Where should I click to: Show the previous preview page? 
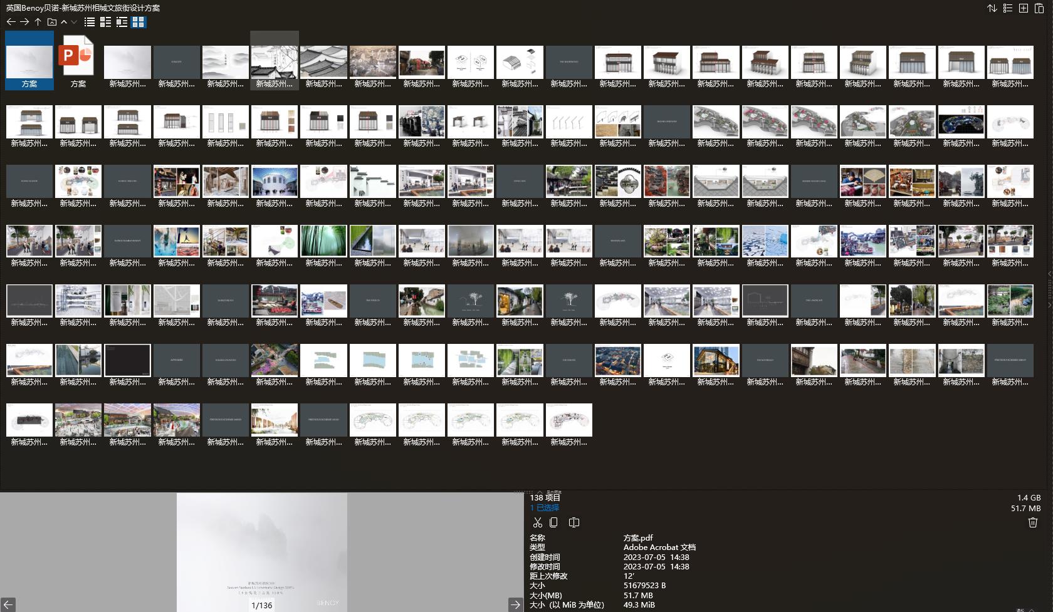click(8, 604)
